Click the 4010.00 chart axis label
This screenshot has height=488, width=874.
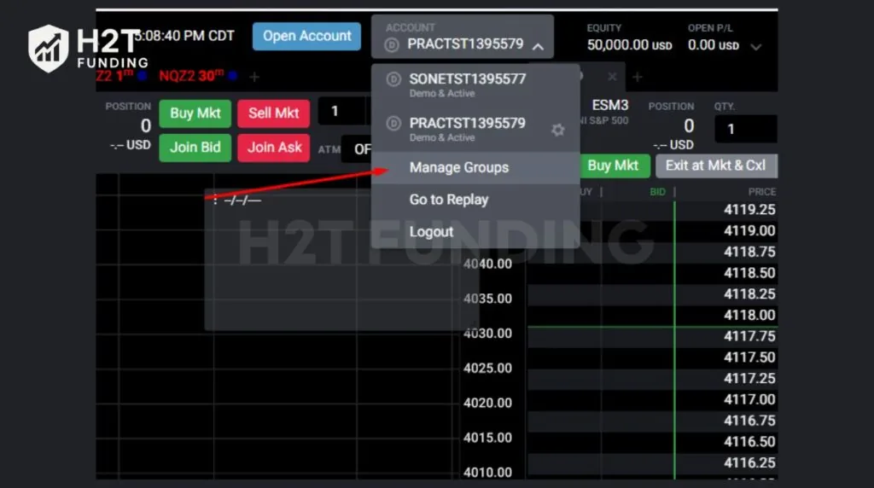(x=487, y=473)
